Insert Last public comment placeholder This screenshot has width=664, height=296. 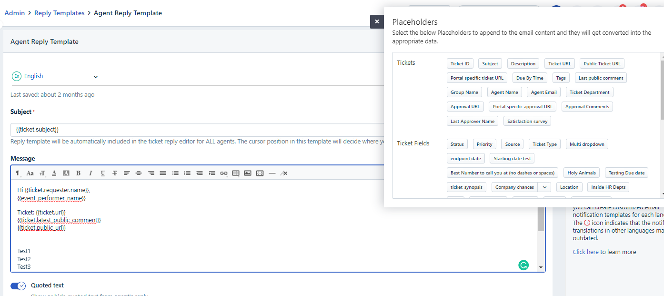(x=601, y=78)
